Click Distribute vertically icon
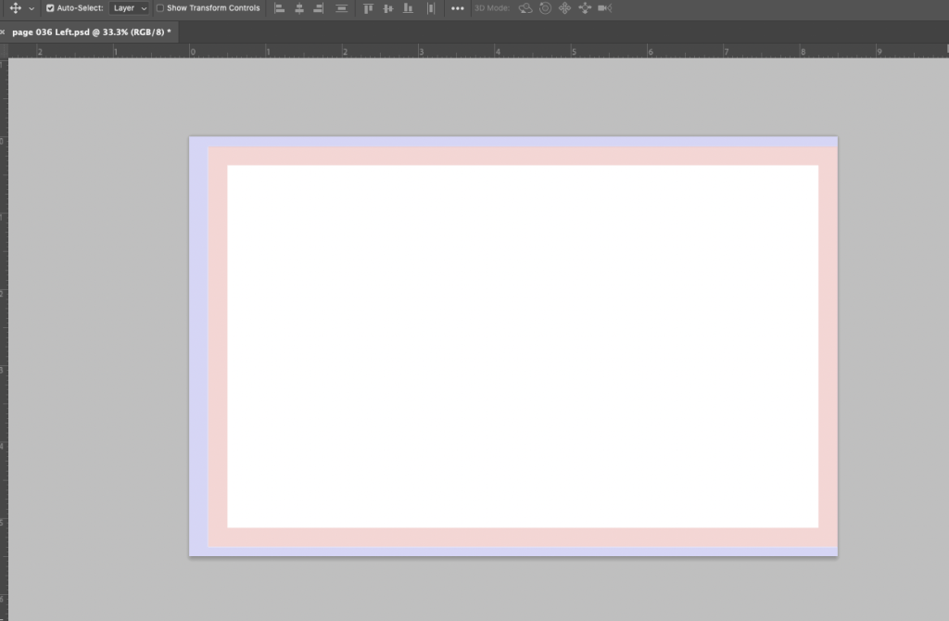This screenshot has height=621, width=949. [342, 8]
